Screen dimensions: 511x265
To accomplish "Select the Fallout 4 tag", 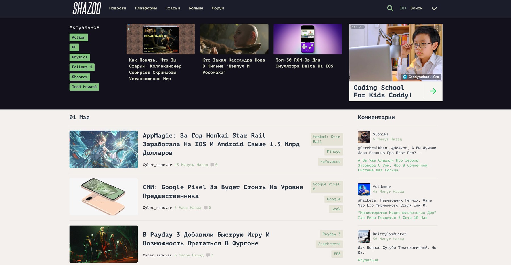I will (82, 67).
